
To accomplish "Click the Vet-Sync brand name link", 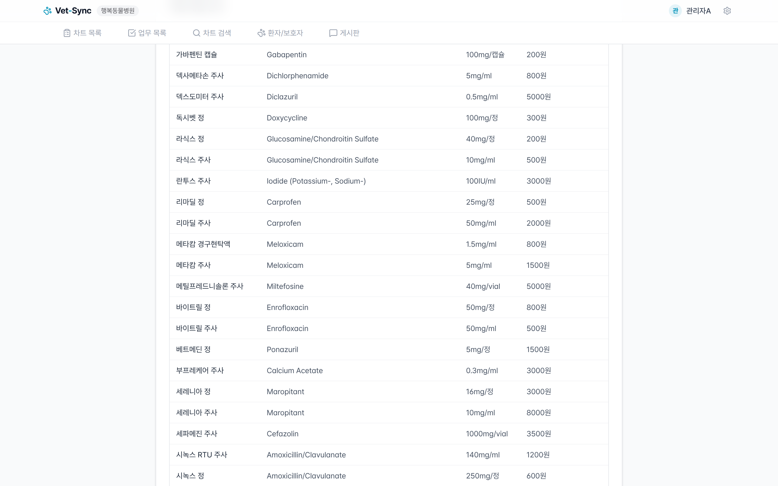I will coord(73,11).
